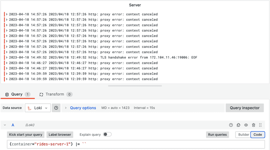270x150 pixels.
Task: Select Code editor mode
Action: (x=258, y=135)
